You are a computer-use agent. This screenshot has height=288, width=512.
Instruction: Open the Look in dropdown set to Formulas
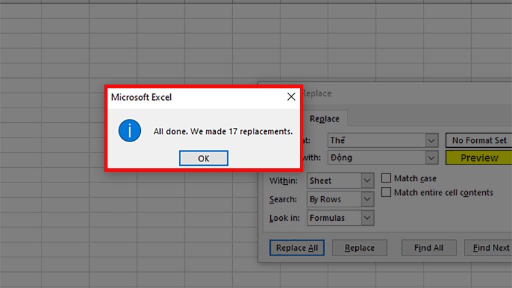(340, 218)
